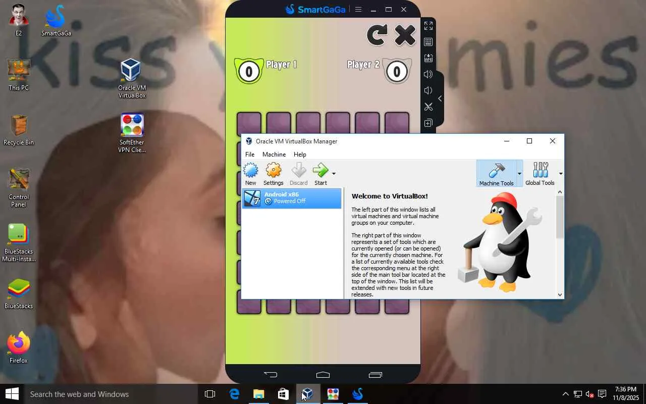Select the E2 desktop icon
The width and height of the screenshot is (646, 404).
(19, 20)
